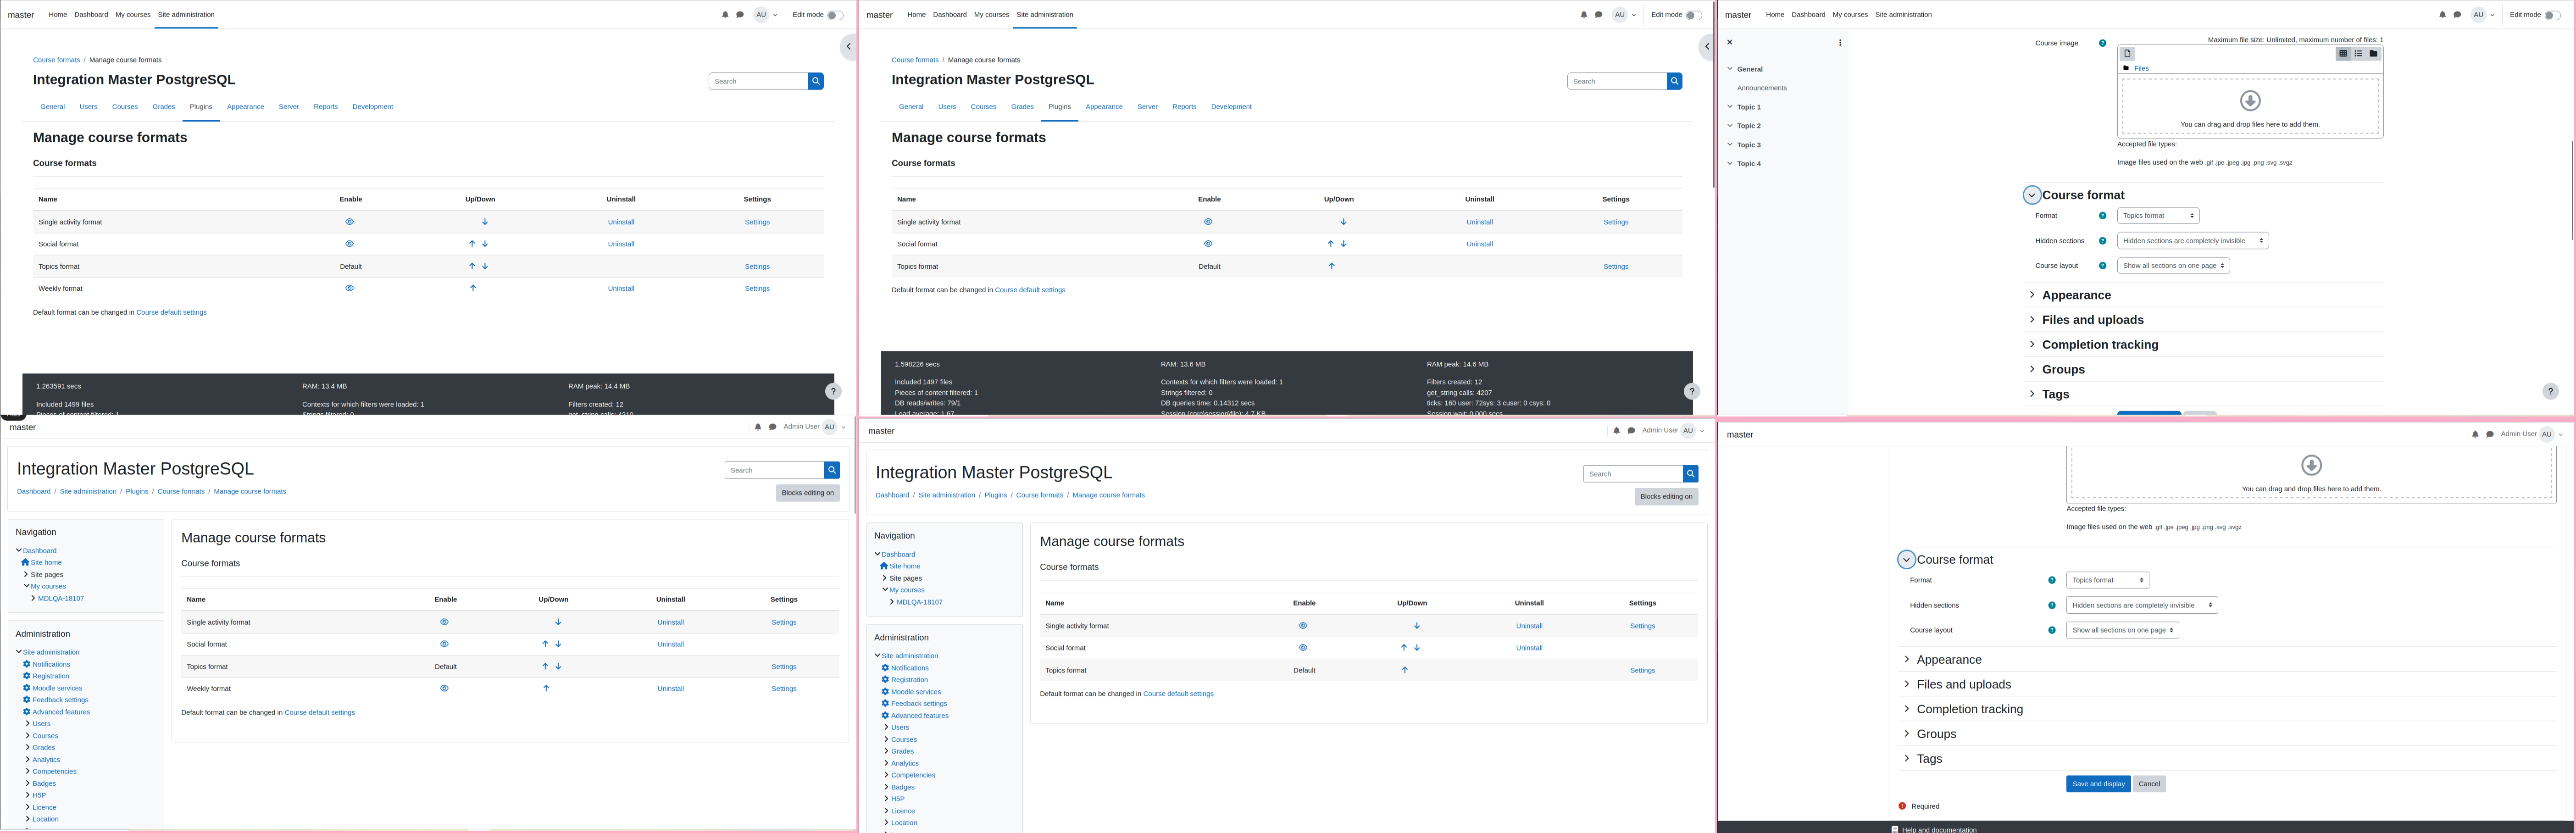Open My courses menu in top-right panel

click(1850, 15)
